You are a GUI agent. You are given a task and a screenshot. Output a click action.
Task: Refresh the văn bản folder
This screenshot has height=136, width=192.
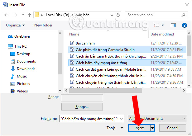pos(118,15)
